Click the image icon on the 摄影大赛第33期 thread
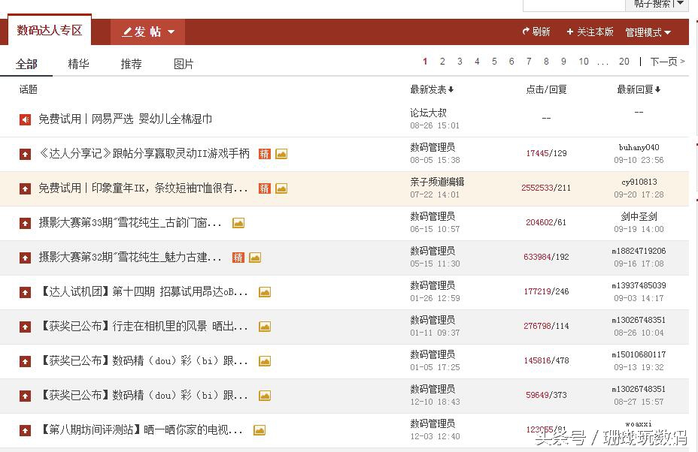The image size is (698, 452). 238,222
